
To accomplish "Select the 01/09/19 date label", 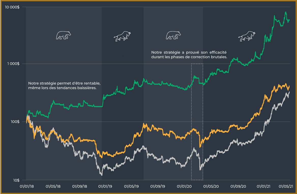I will (x=158, y=186).
